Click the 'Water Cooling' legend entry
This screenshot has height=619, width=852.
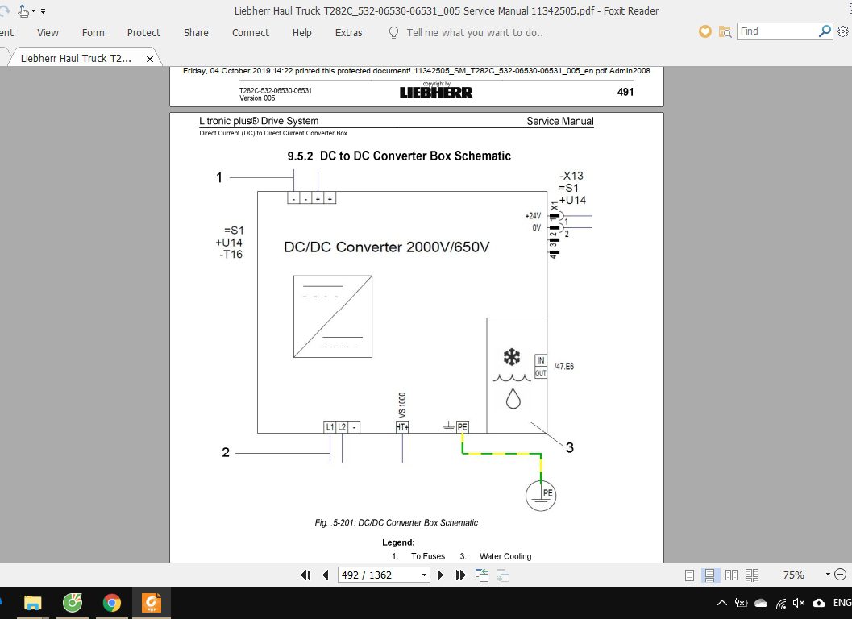505,556
